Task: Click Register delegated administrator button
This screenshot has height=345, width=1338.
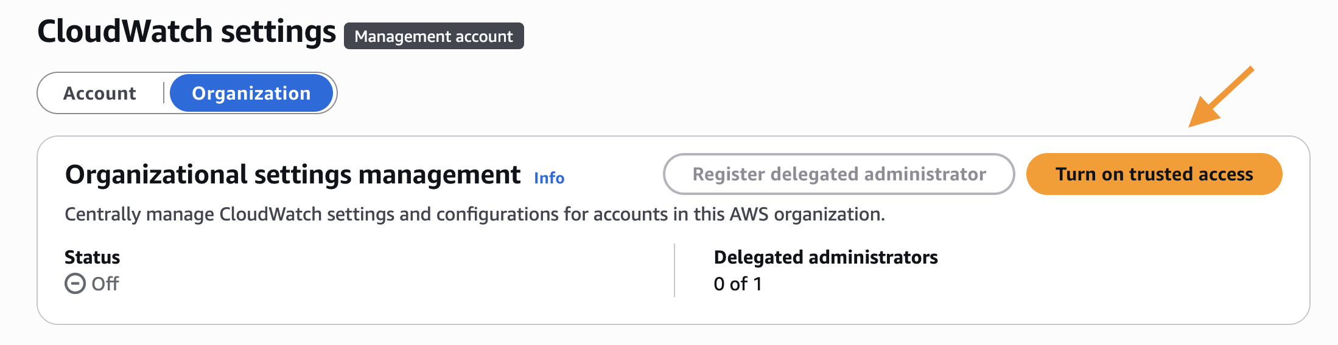Action: 838,174
